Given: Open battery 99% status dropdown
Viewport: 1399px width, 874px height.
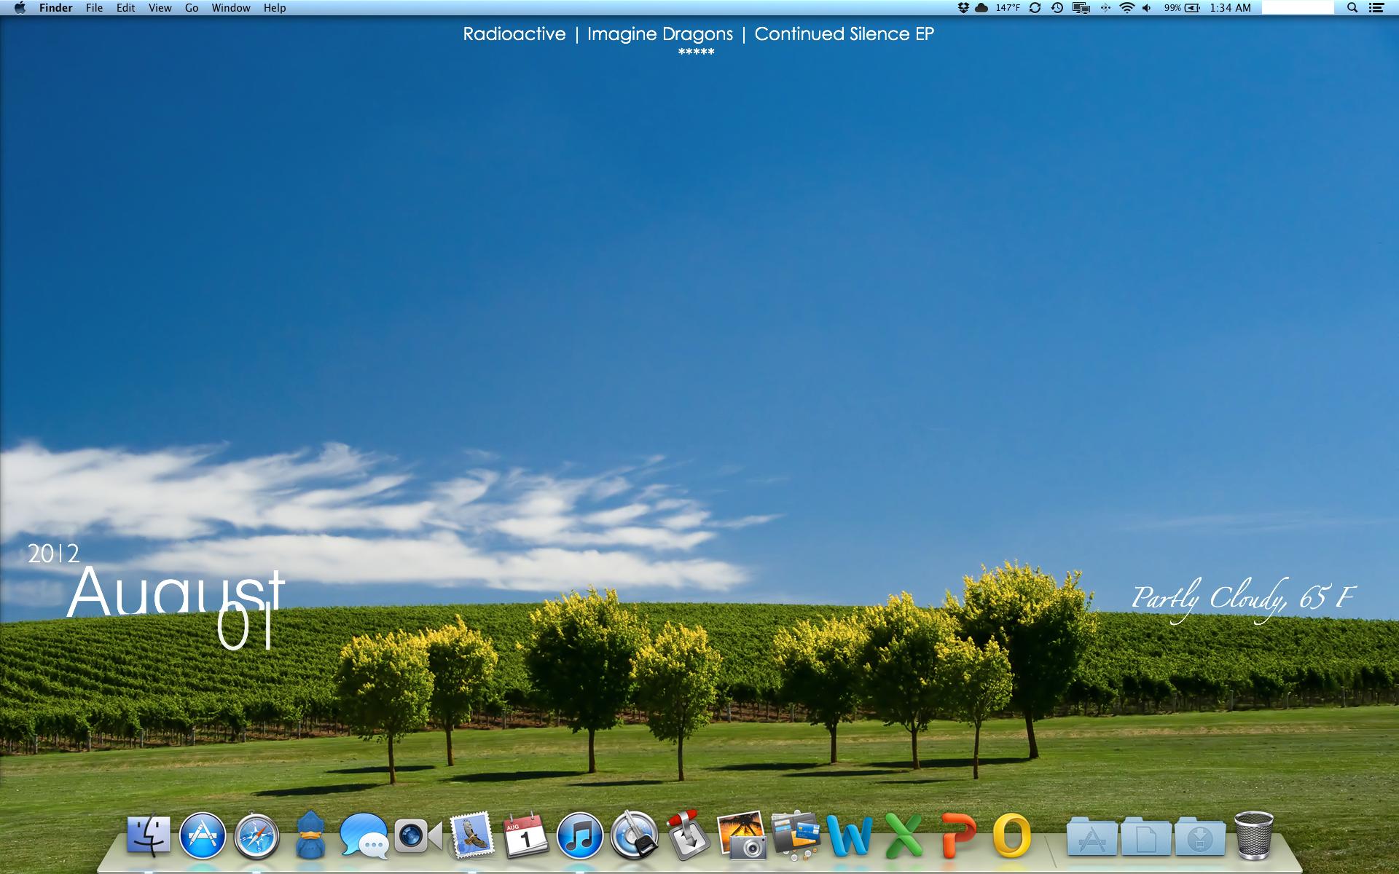Looking at the screenshot, I should click(1181, 8).
